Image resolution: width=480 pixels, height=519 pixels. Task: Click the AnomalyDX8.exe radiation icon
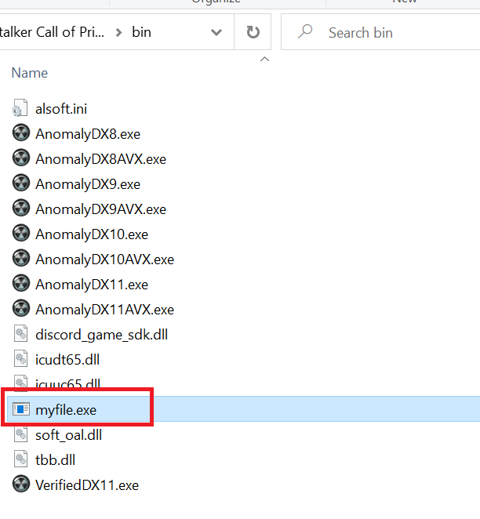21,133
